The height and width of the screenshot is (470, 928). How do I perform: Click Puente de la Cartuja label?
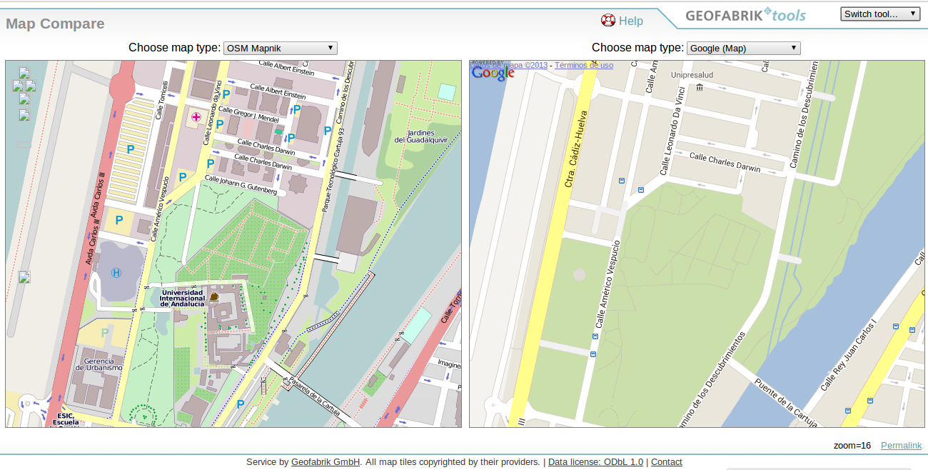[x=785, y=403]
